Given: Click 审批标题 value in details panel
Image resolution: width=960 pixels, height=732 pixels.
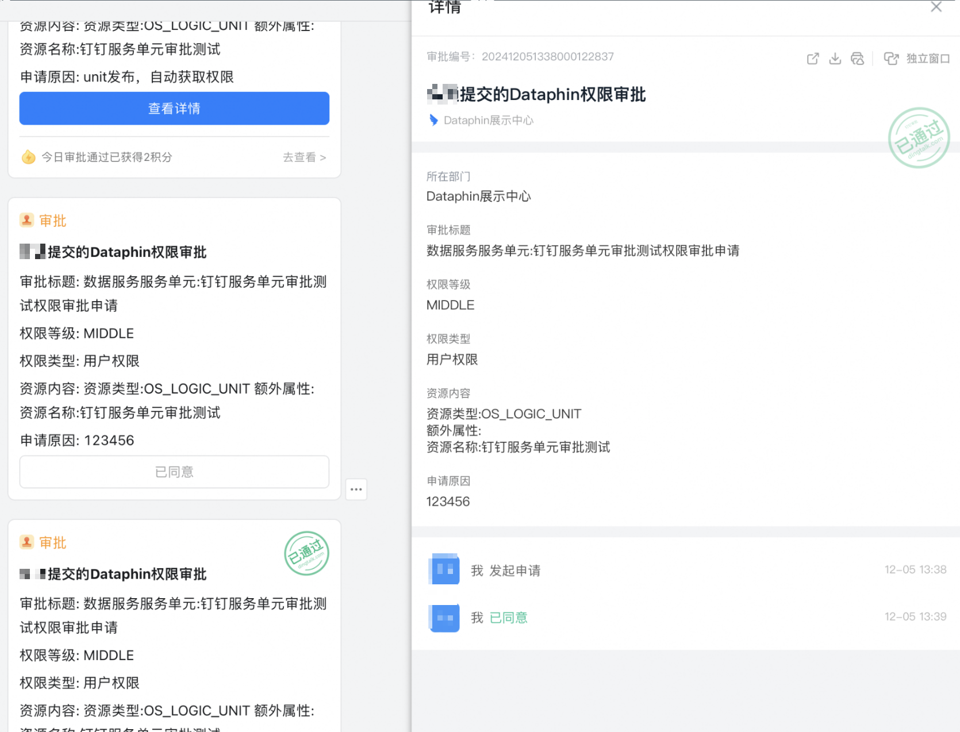Looking at the screenshot, I should [x=583, y=251].
